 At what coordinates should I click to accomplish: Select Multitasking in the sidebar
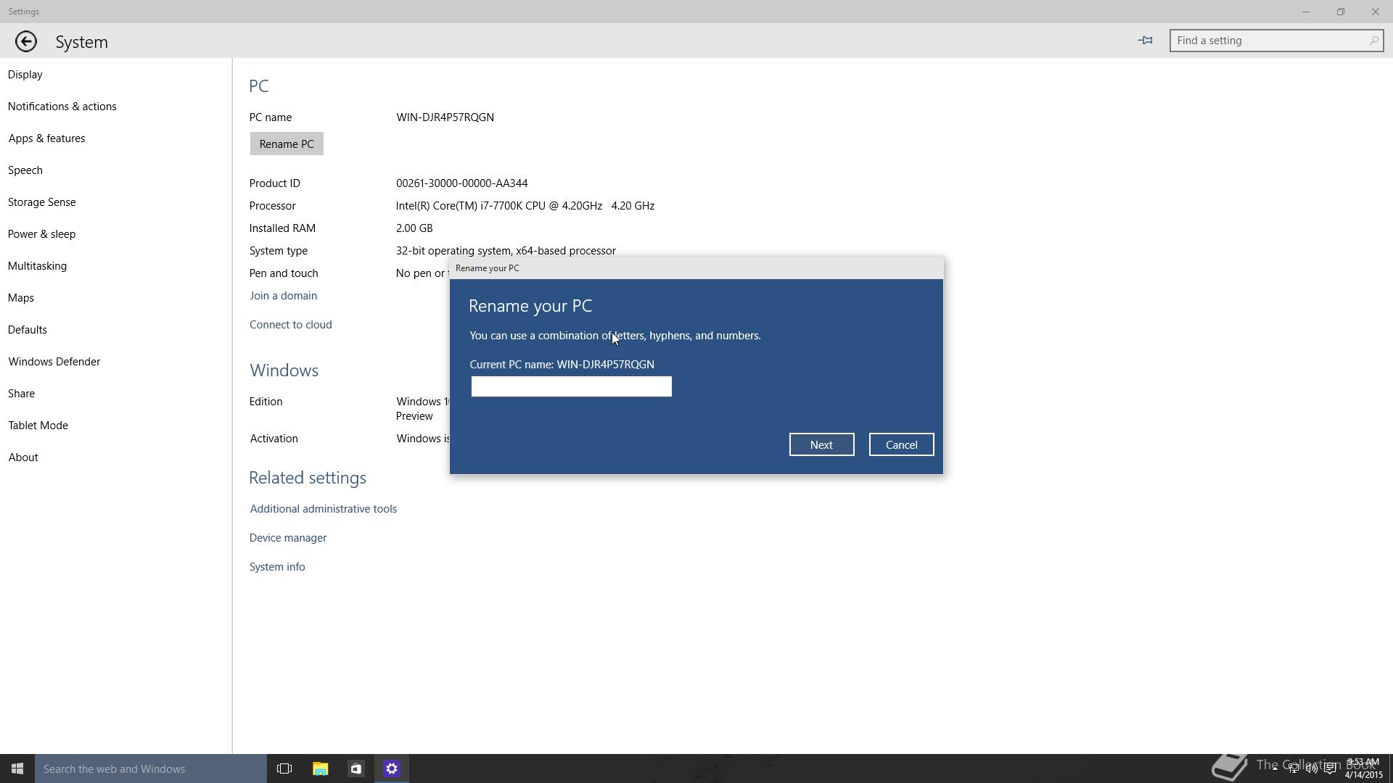point(116,266)
